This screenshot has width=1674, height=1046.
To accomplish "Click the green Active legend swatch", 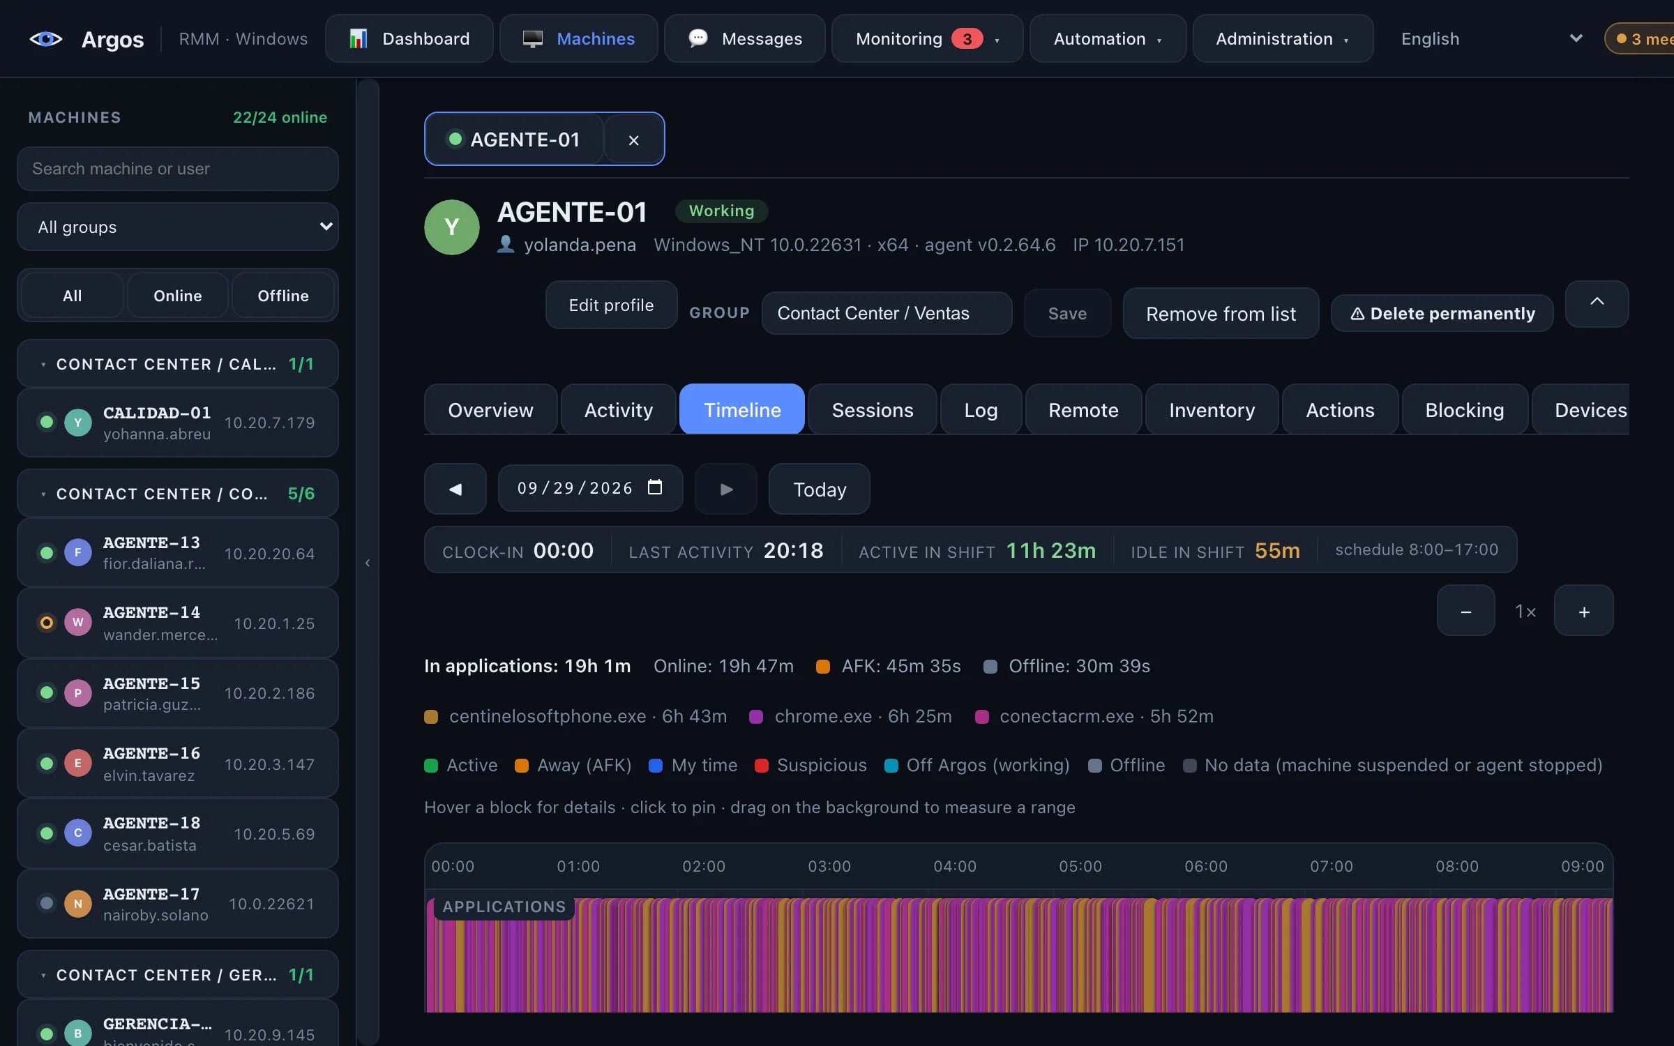I will pos(431,766).
